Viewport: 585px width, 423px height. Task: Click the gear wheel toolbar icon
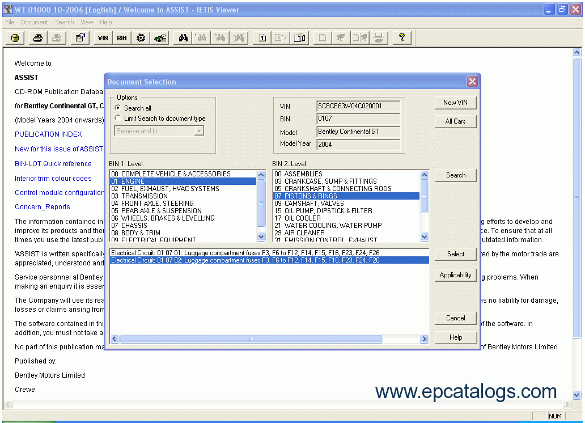(141, 38)
